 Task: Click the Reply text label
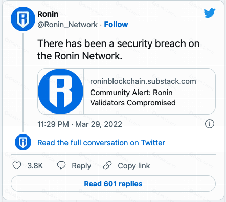(x=81, y=166)
